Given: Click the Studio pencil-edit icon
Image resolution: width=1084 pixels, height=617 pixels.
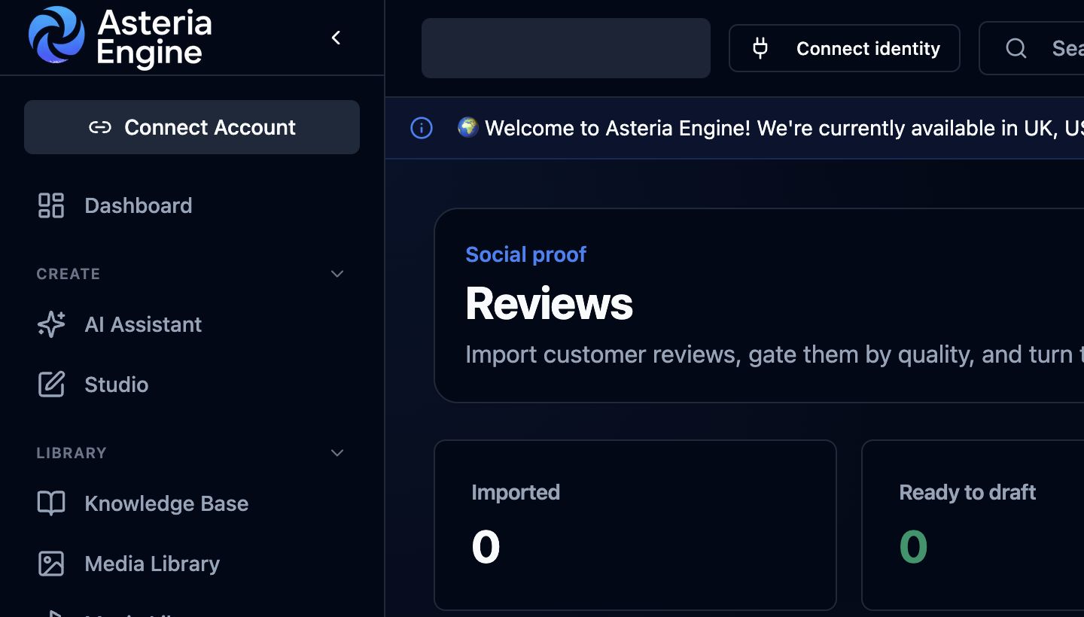Looking at the screenshot, I should click(51, 384).
